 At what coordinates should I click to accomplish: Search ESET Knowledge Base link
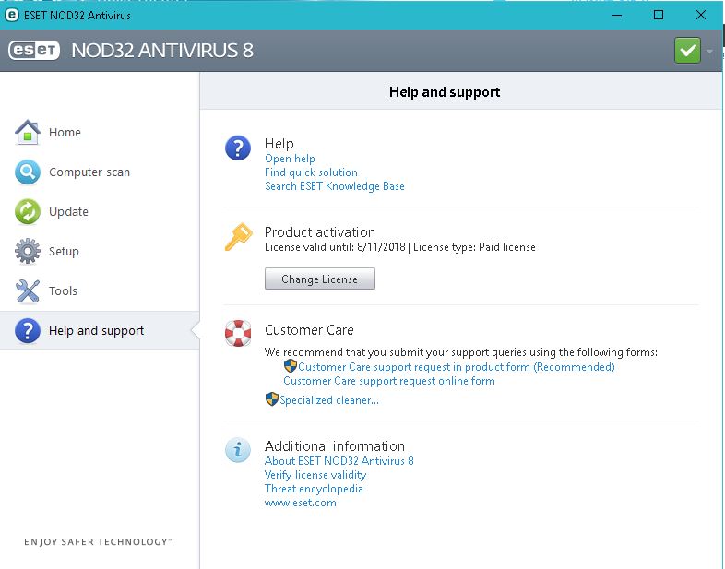point(334,186)
